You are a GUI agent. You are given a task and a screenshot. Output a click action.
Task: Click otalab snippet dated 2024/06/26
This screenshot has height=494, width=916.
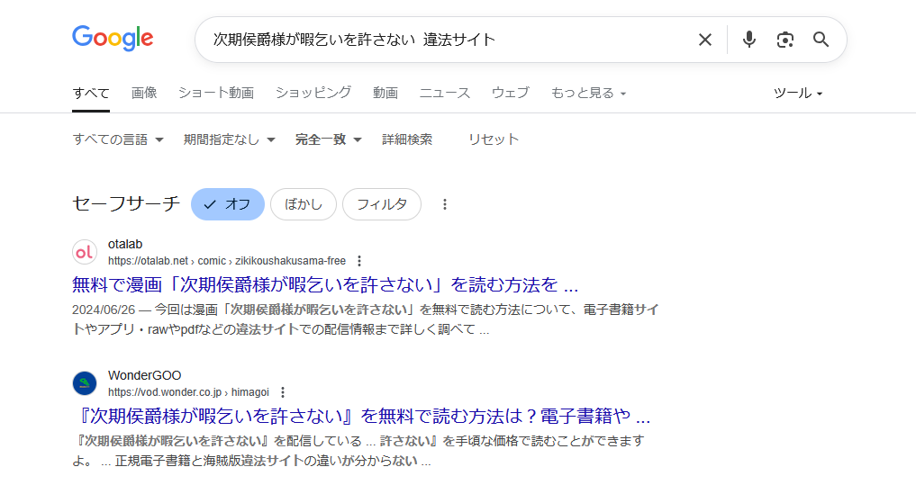point(365,319)
